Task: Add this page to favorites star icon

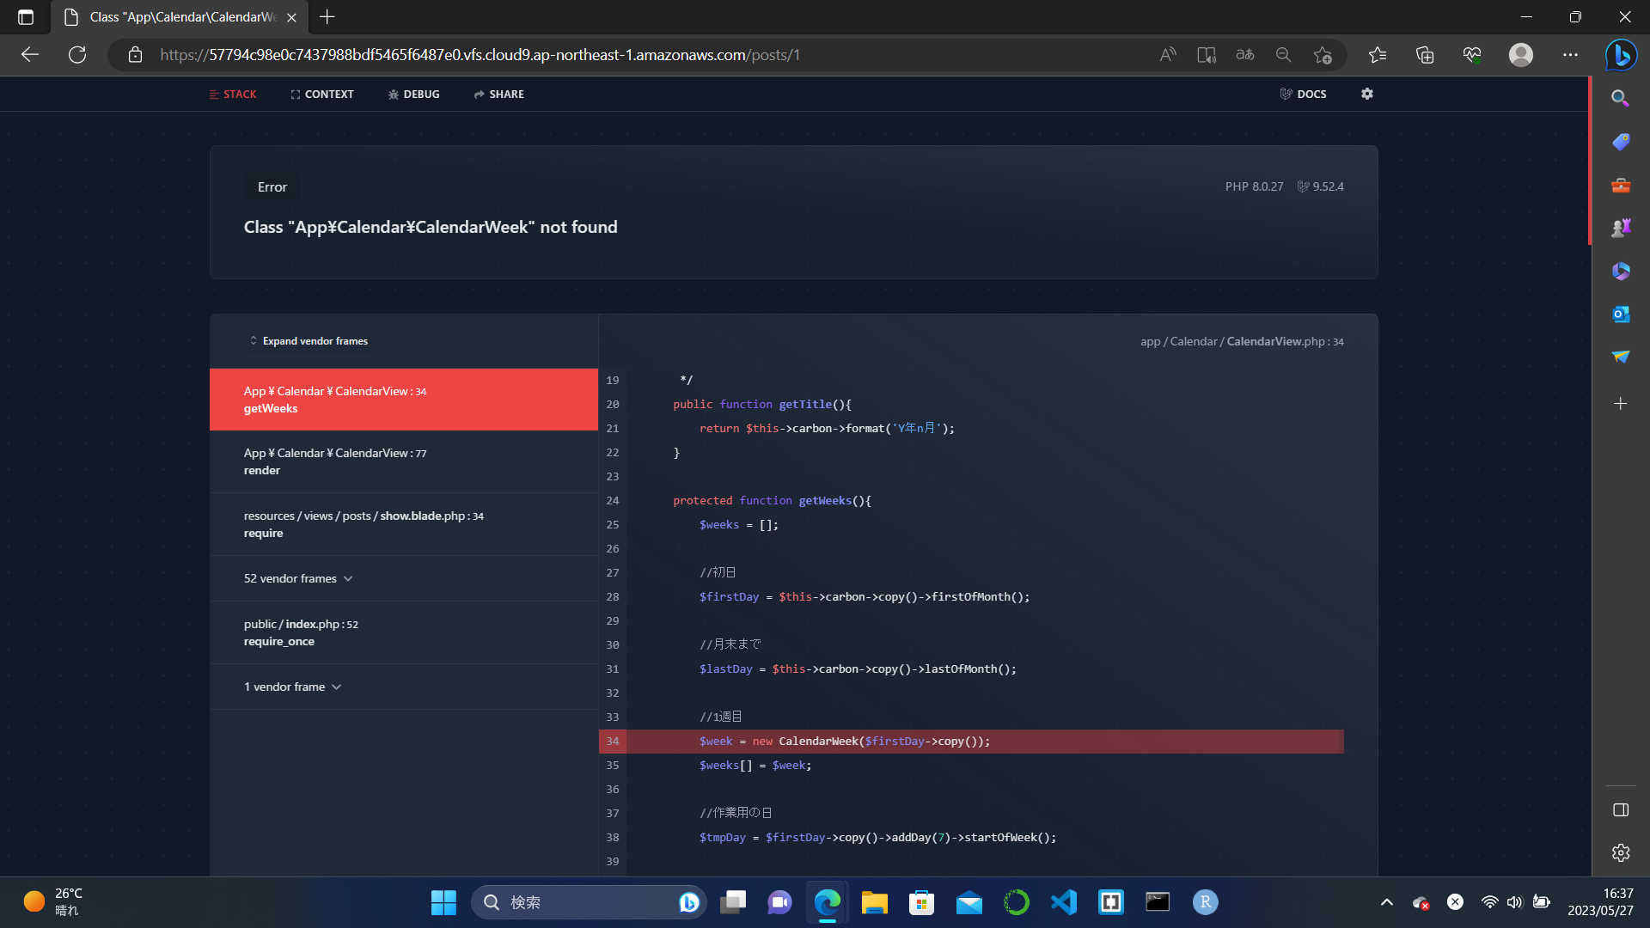Action: [x=1322, y=55]
